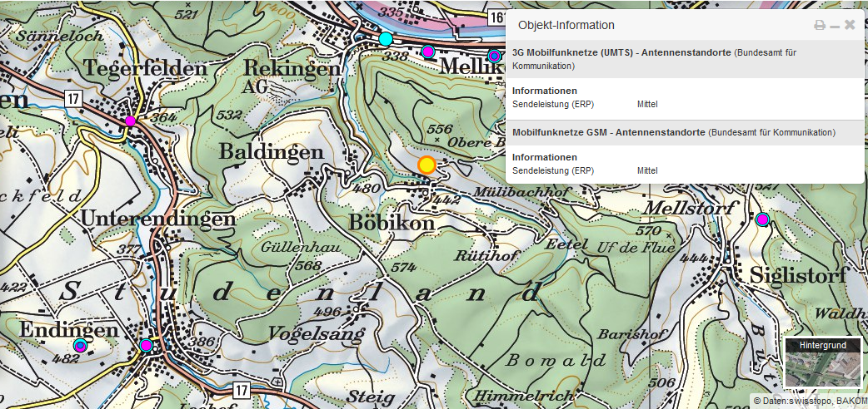
Task: Click the Informationen heading under UMTS
Action: (545, 91)
